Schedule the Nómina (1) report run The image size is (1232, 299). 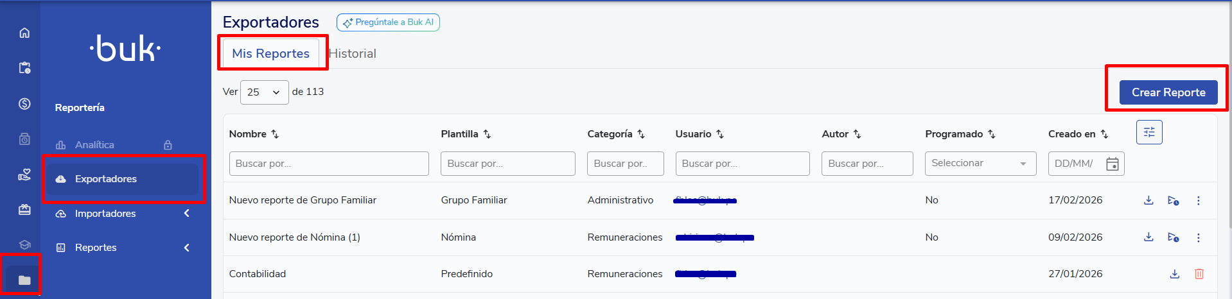coord(1173,237)
